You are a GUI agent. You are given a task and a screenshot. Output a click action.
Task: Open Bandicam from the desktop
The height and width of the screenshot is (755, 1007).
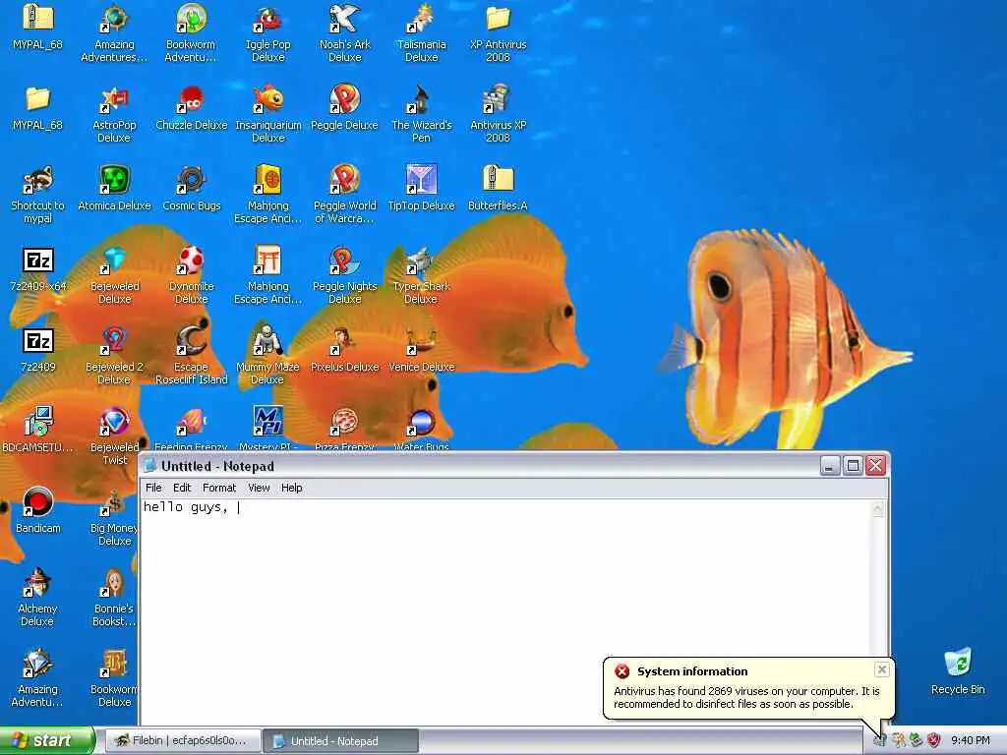[x=38, y=511]
